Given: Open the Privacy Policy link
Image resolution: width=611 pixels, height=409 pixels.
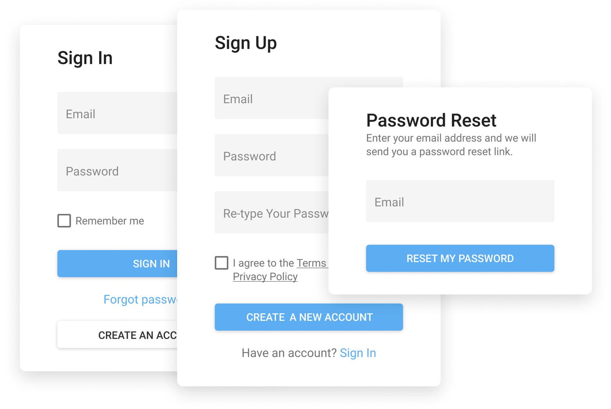Looking at the screenshot, I should pos(265,276).
